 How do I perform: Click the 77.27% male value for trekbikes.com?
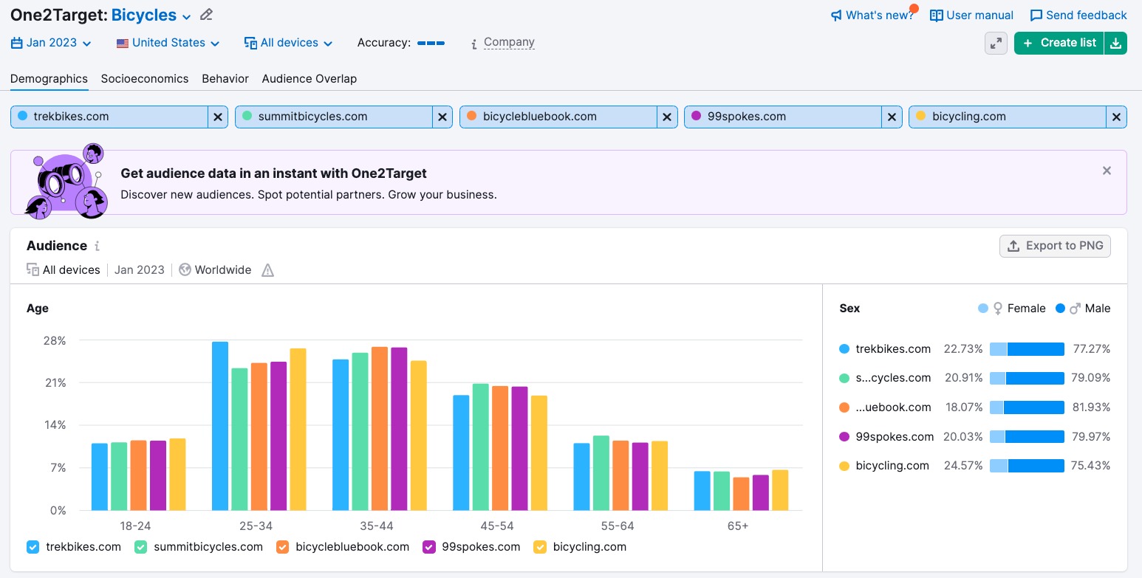pos(1092,349)
